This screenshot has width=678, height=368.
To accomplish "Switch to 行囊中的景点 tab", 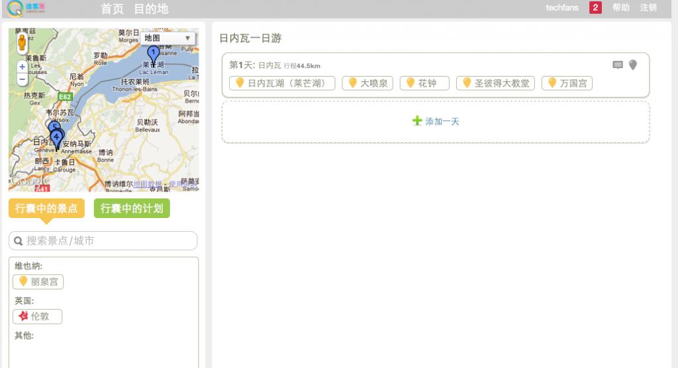I will pyautogui.click(x=47, y=209).
